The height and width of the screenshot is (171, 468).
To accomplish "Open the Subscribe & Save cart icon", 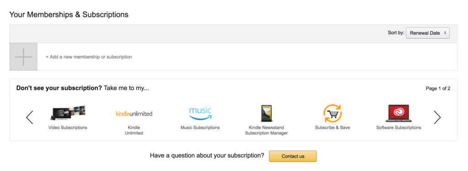I will (333, 114).
